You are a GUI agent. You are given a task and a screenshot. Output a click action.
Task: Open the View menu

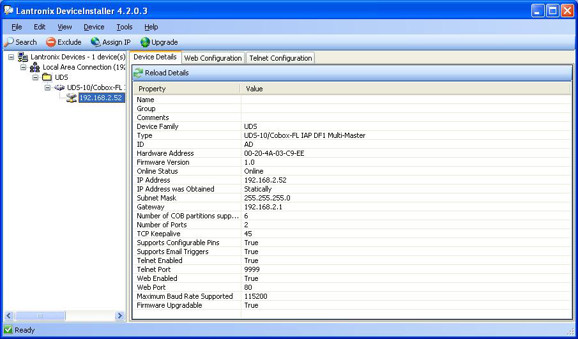point(65,27)
